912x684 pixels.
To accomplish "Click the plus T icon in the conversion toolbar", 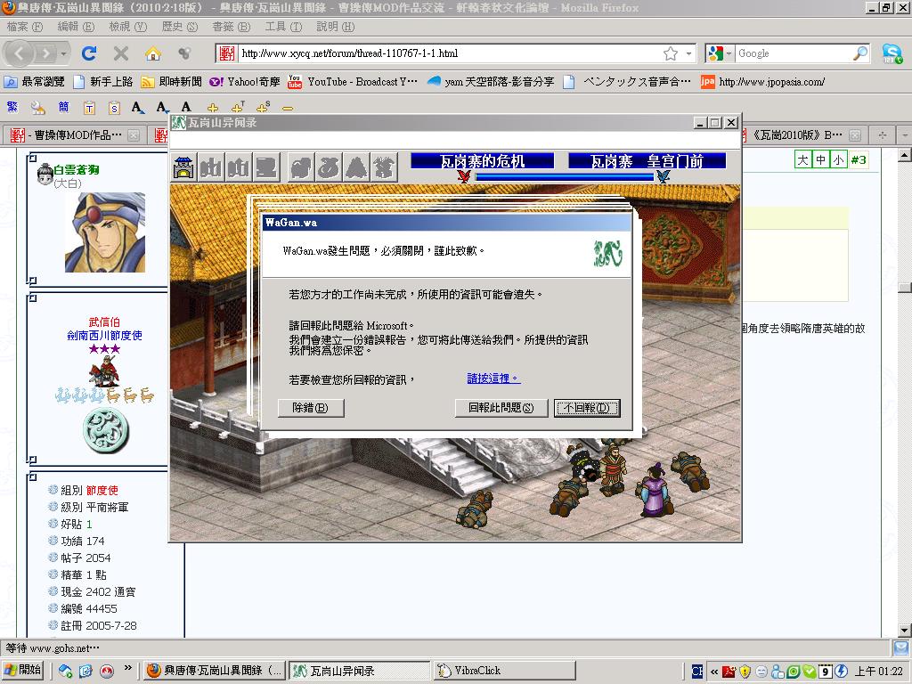I will 238,108.
